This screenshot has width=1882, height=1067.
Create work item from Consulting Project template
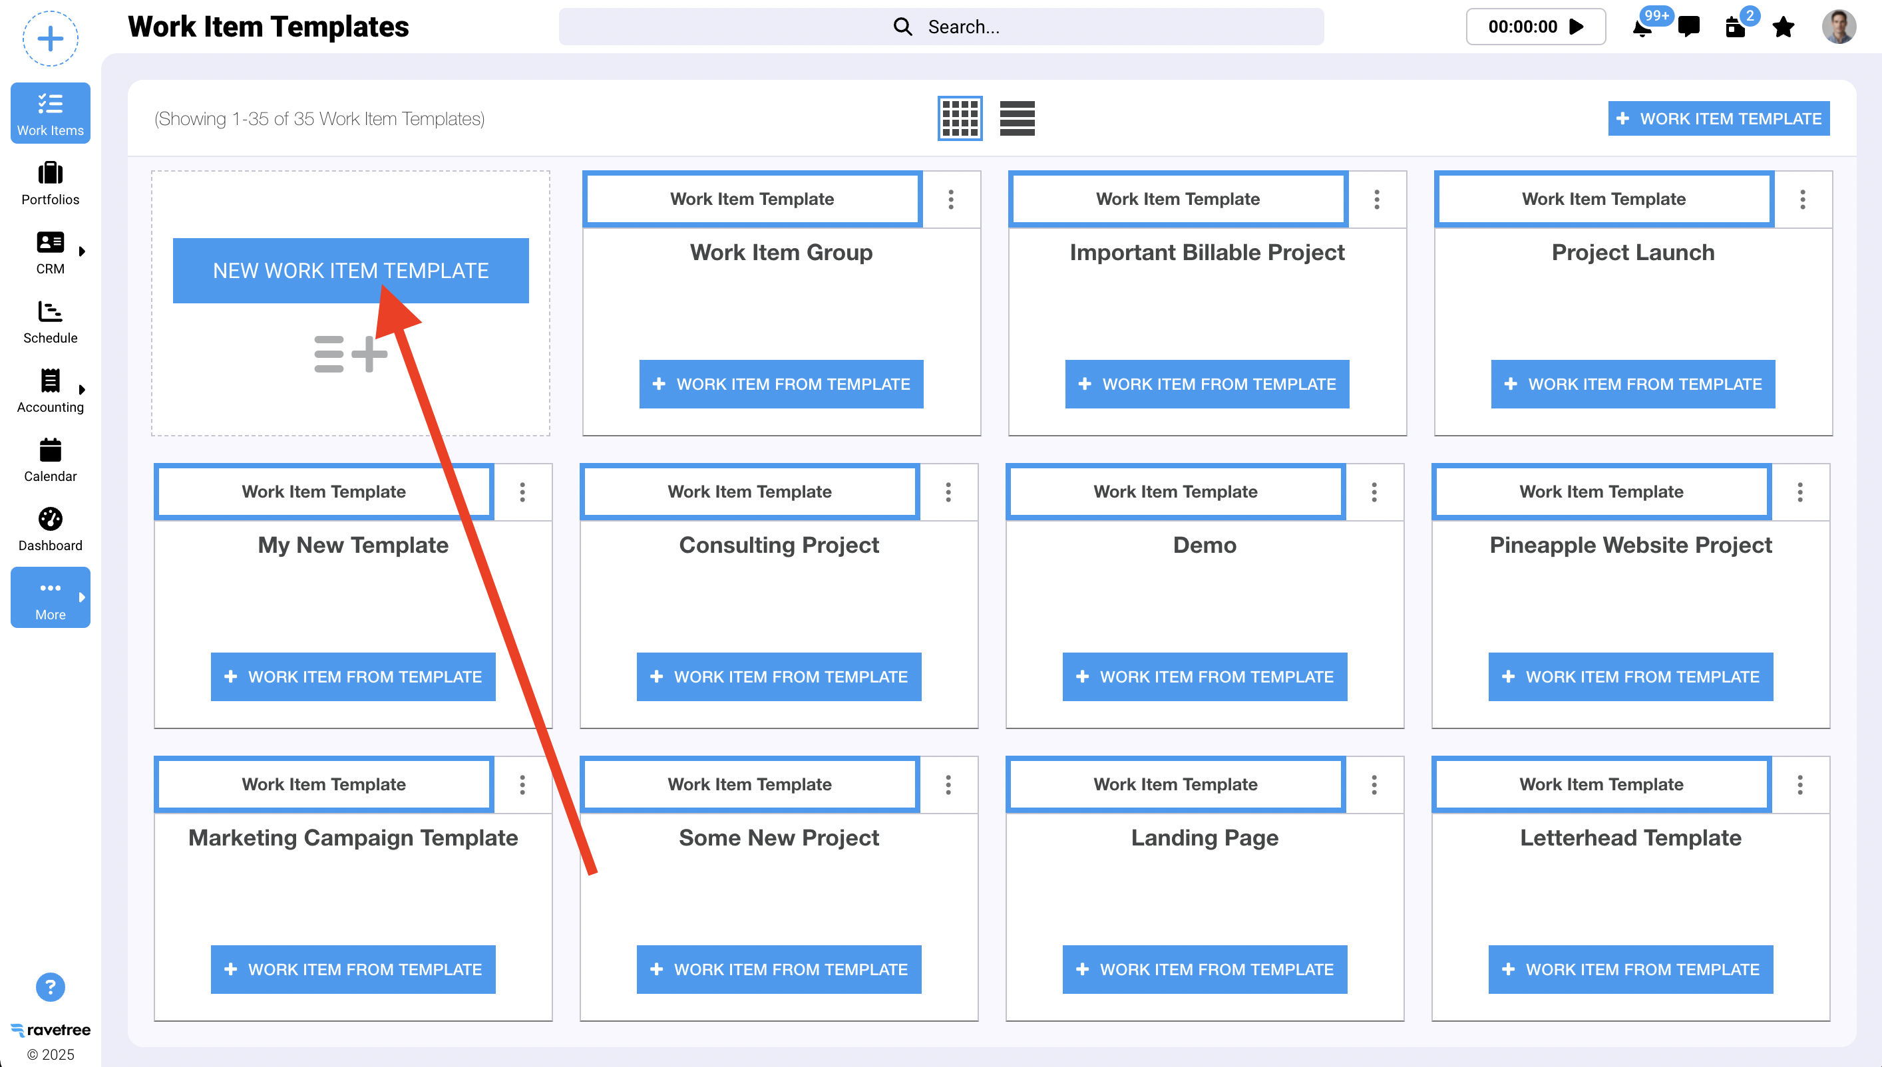pos(779,677)
